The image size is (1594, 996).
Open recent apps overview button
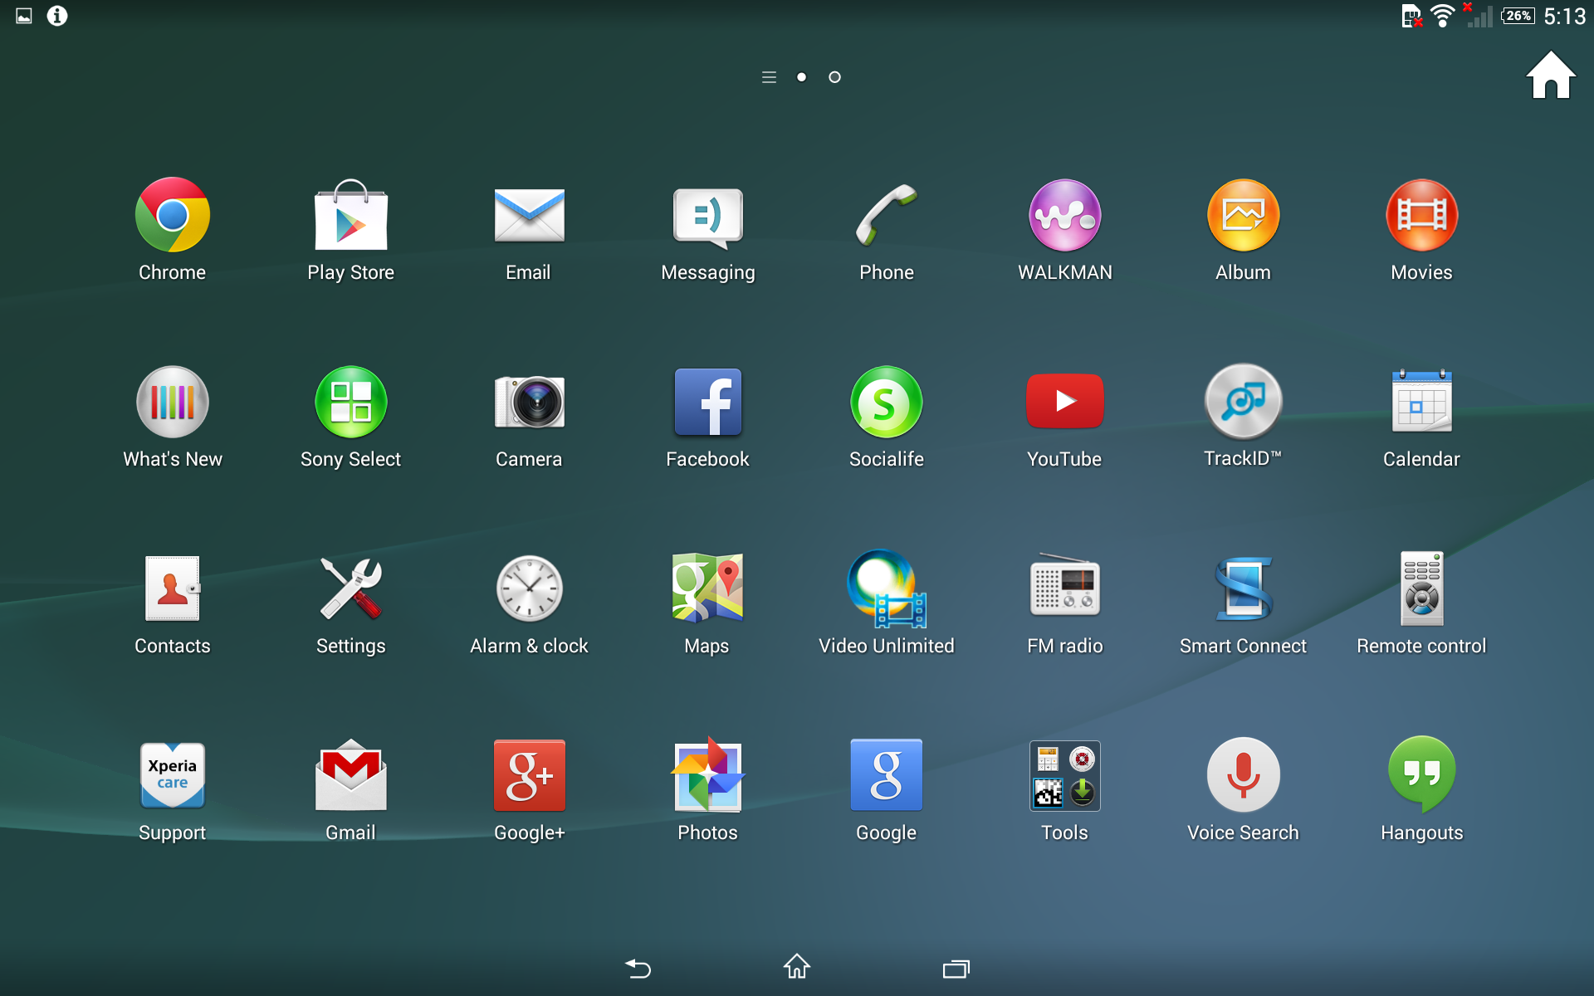pyautogui.click(x=956, y=968)
